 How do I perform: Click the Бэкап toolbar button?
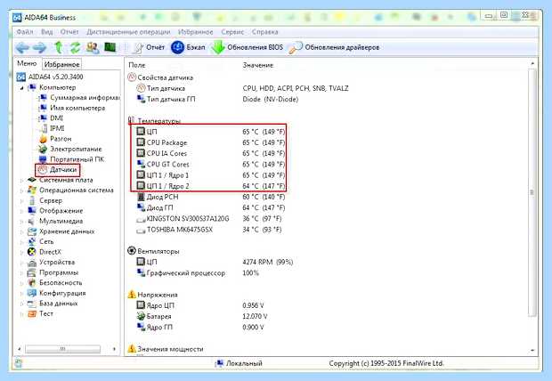tap(188, 47)
